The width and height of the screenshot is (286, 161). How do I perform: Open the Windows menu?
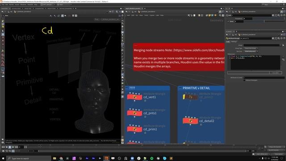click(23, 4)
